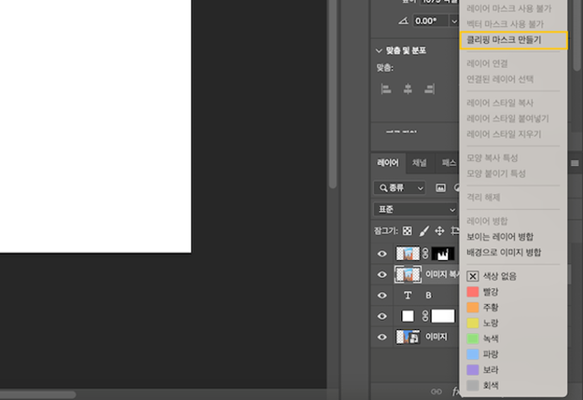Switch to the 채널 tab
The image size is (583, 400).
420,163
